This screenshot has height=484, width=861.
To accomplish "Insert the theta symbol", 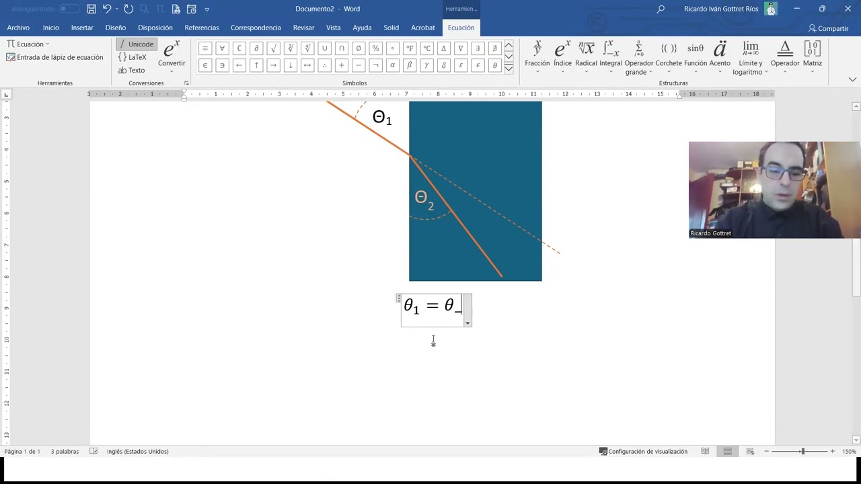I will click(x=495, y=65).
